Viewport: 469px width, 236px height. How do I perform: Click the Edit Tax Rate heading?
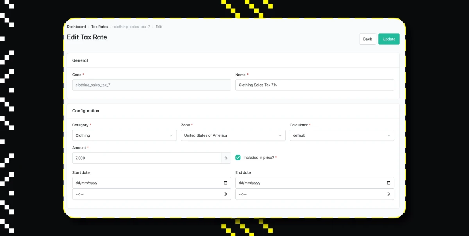pos(87,37)
